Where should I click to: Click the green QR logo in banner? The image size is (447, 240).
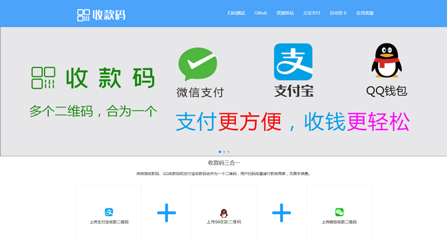[43, 78]
